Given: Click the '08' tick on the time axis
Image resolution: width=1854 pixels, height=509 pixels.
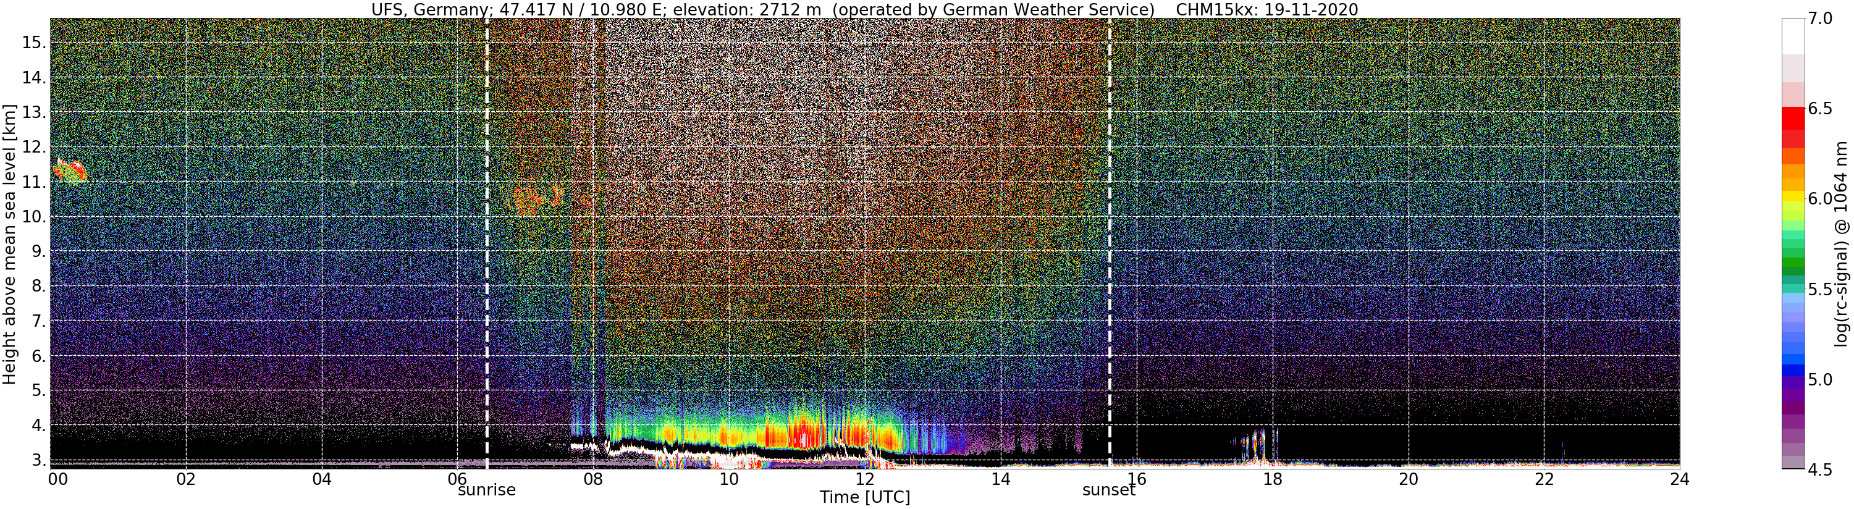Looking at the screenshot, I should 593,479.
